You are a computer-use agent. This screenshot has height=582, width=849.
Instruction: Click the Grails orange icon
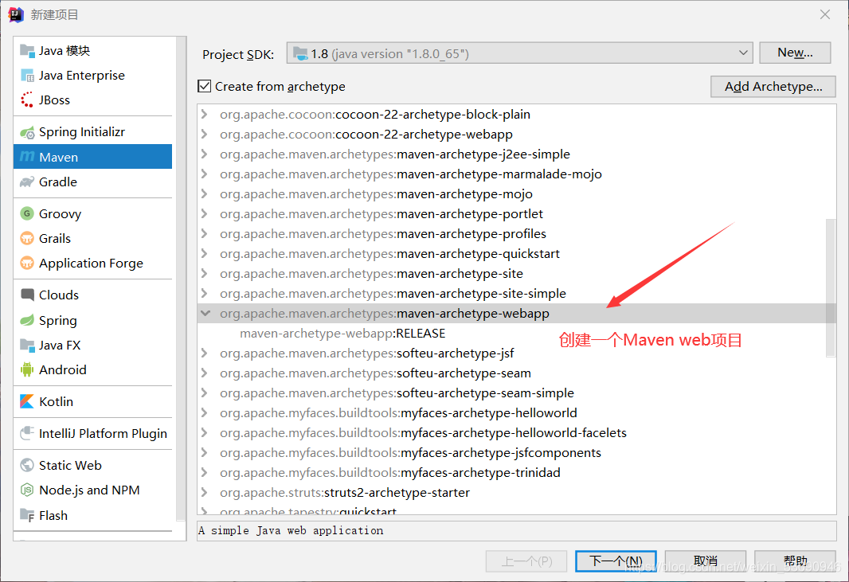[x=27, y=238]
